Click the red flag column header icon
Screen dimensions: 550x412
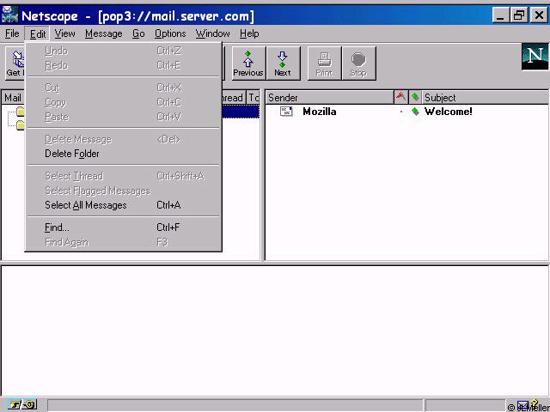pos(400,97)
